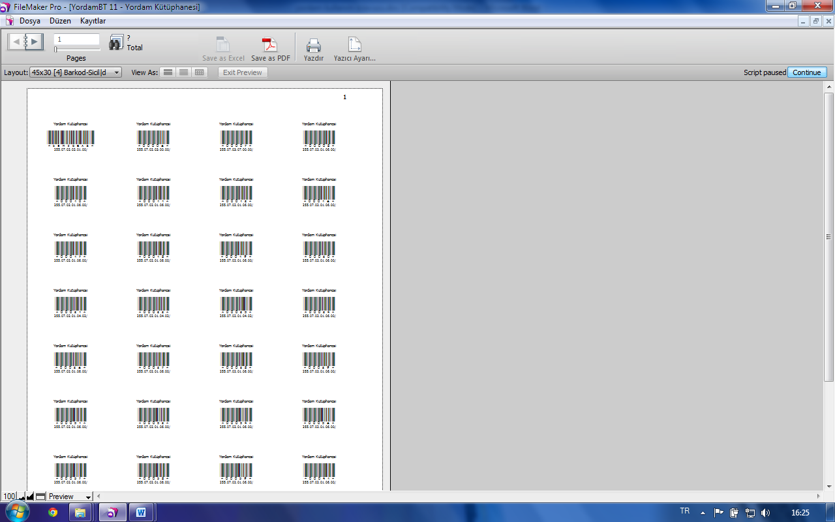Switch View As to Table view

[200, 72]
